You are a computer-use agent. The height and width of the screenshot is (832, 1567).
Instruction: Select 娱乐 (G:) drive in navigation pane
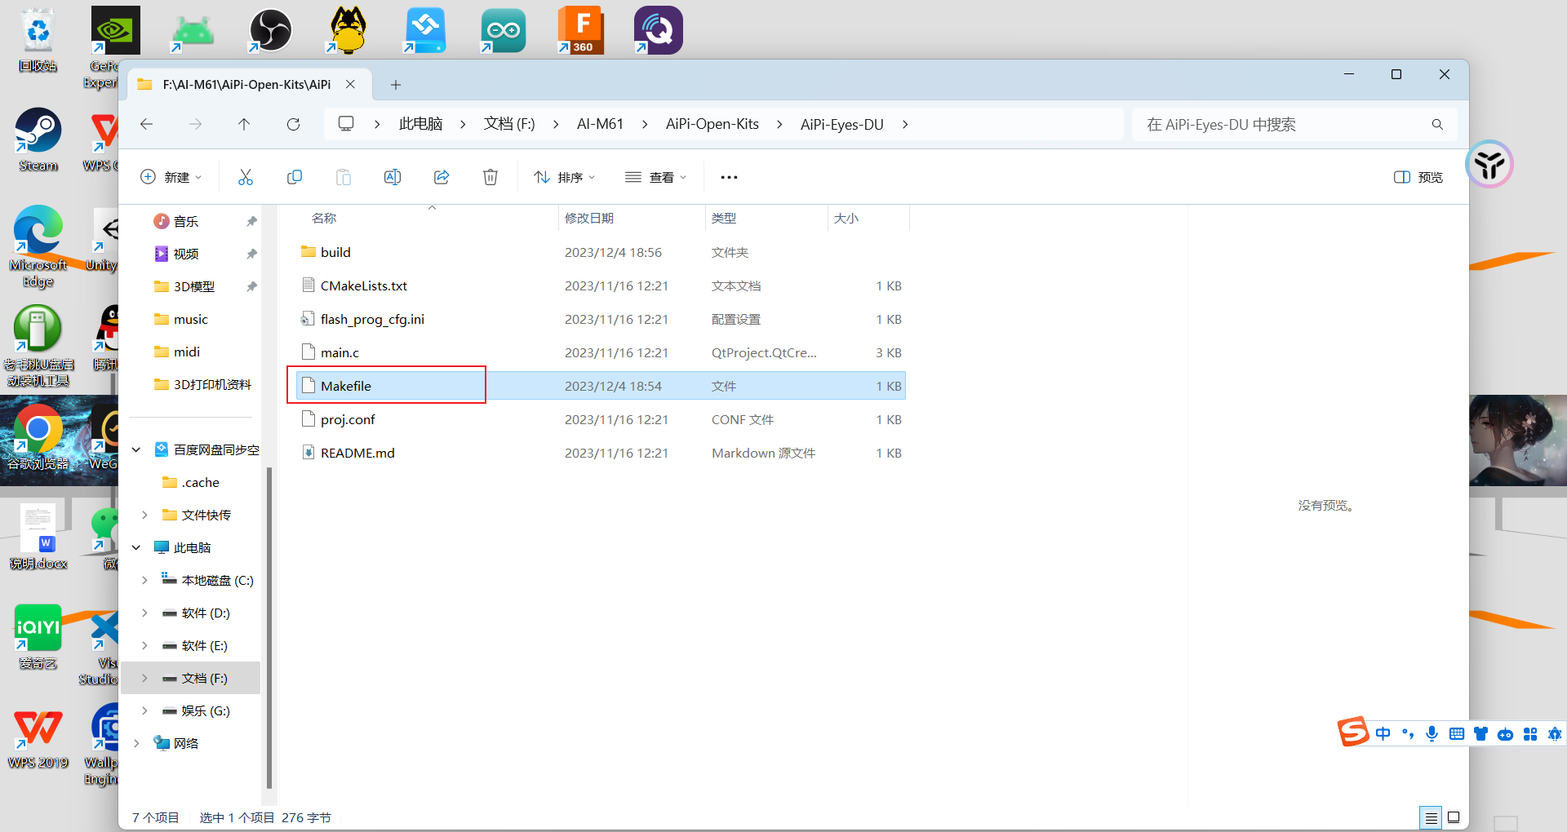(192, 710)
